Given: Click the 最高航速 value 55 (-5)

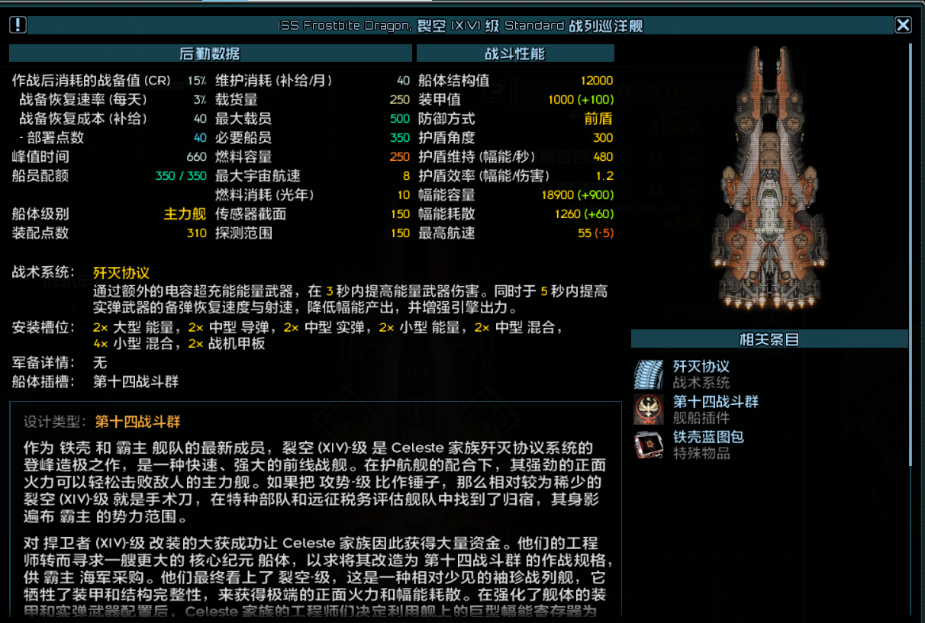Looking at the screenshot, I should click(x=595, y=233).
